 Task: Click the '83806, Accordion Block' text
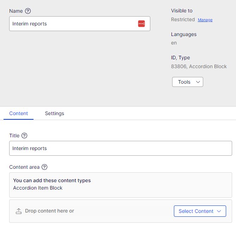tap(199, 66)
